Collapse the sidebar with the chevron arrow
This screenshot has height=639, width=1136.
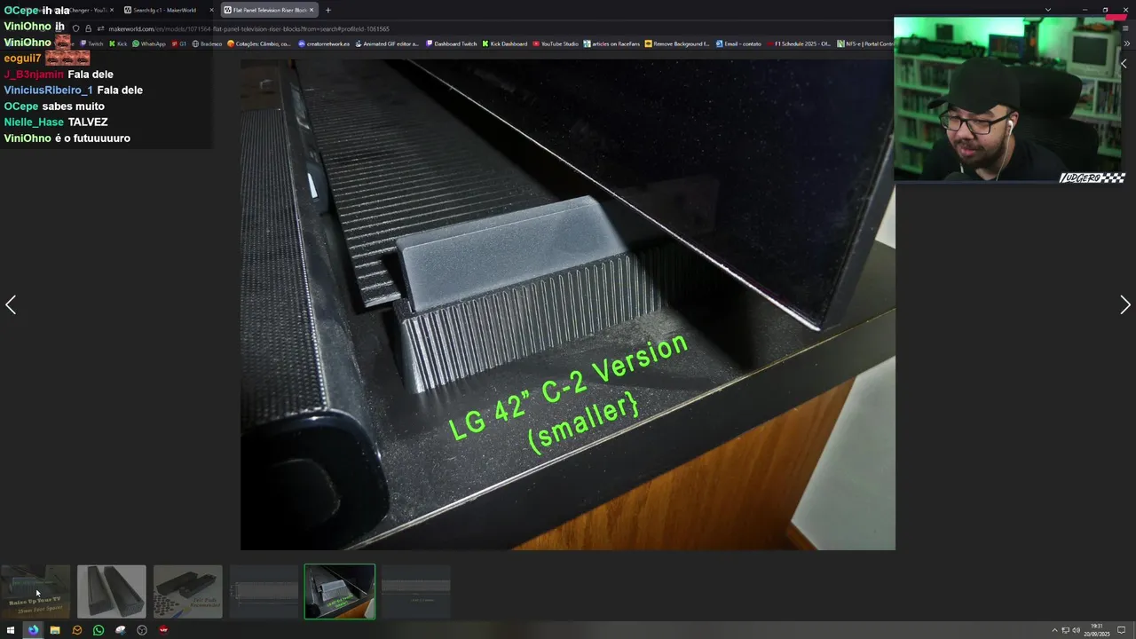click(1124, 63)
